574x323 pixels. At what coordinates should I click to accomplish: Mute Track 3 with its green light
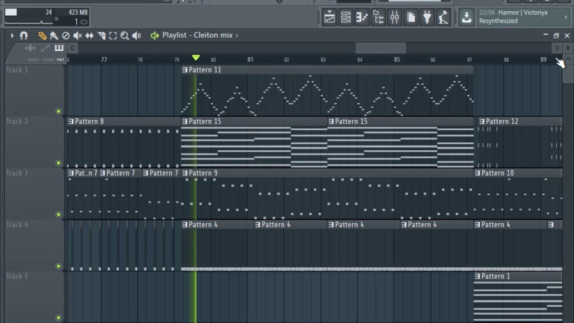point(58,214)
